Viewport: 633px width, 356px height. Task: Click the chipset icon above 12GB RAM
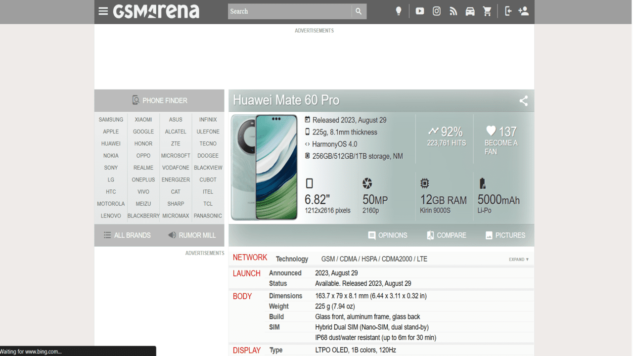tap(424, 183)
